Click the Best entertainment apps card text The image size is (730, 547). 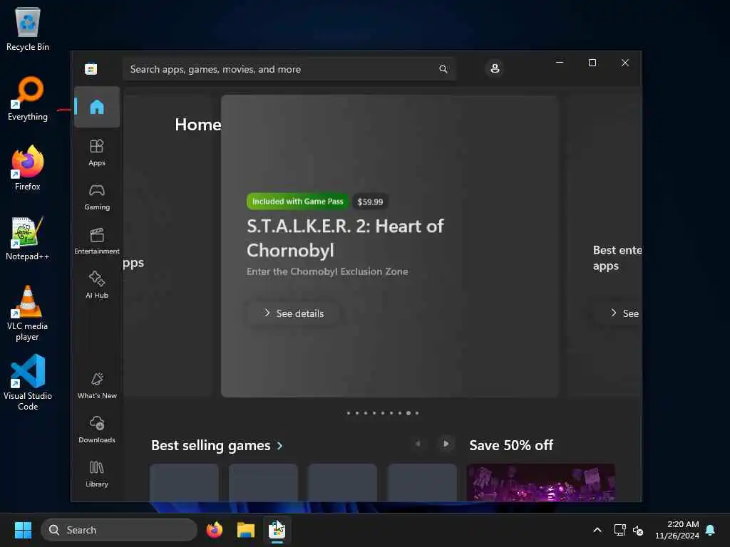click(x=617, y=258)
